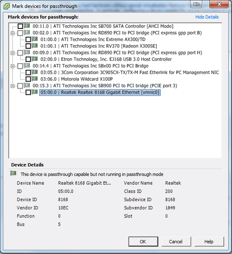Click device icon next to 01:00.0 Extreme AX300/TD
The width and height of the screenshot is (232, 254).
coord(35,39)
